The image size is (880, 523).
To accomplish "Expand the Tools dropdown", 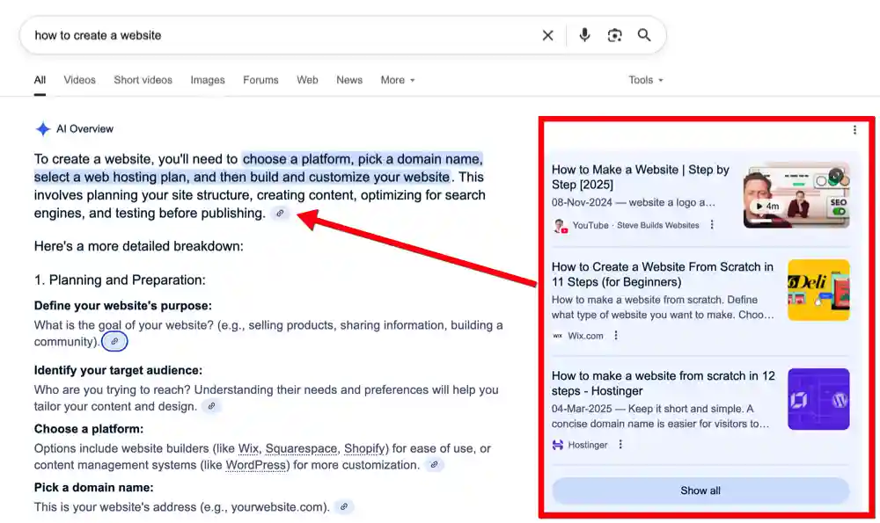I will tap(646, 80).
